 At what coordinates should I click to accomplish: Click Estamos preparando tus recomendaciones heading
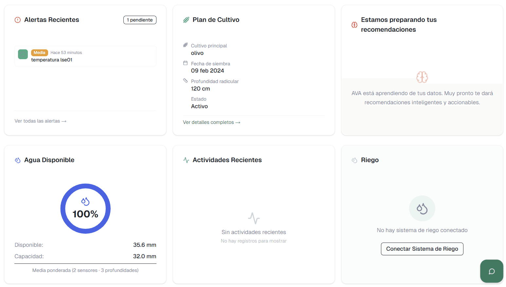(x=399, y=25)
